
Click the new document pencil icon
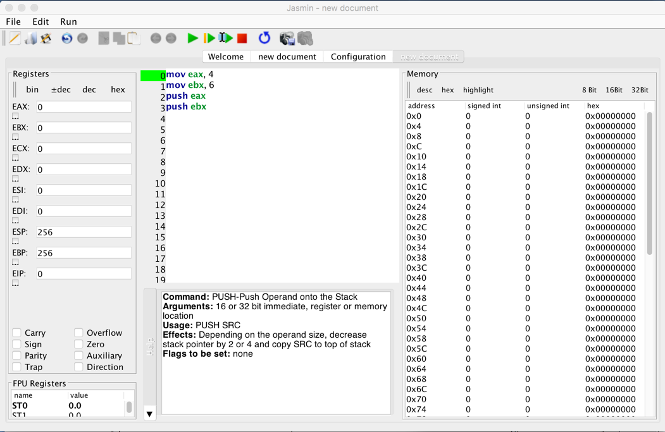tap(15, 39)
